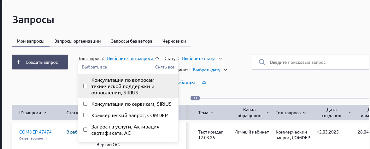Viewport: 370px width, 149px height.
Task: Click Выбрать все in dropdown
Action: [94, 67]
